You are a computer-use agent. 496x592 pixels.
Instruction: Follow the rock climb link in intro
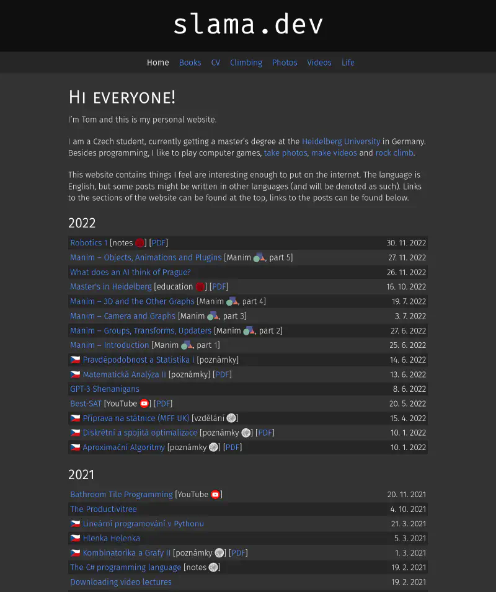click(394, 152)
